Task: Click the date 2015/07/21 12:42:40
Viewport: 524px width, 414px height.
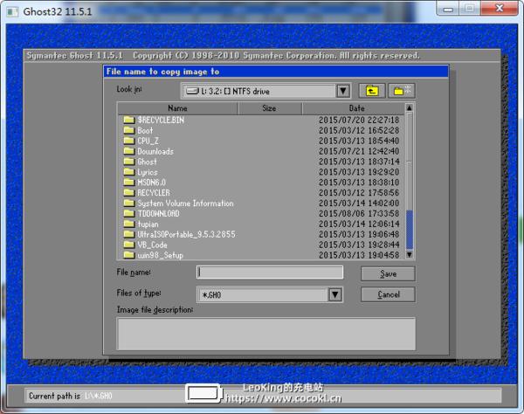Action: pos(359,151)
